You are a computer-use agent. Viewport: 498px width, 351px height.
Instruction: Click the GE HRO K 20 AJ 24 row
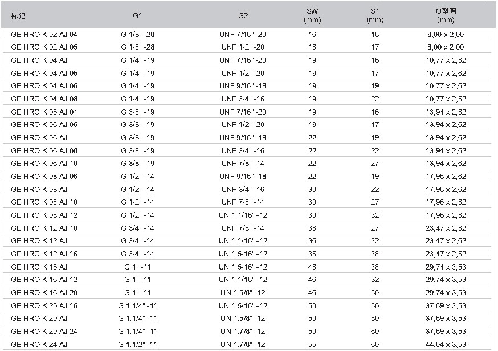coord(247,331)
